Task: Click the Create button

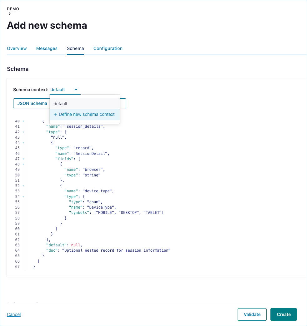Action: click(x=284, y=314)
